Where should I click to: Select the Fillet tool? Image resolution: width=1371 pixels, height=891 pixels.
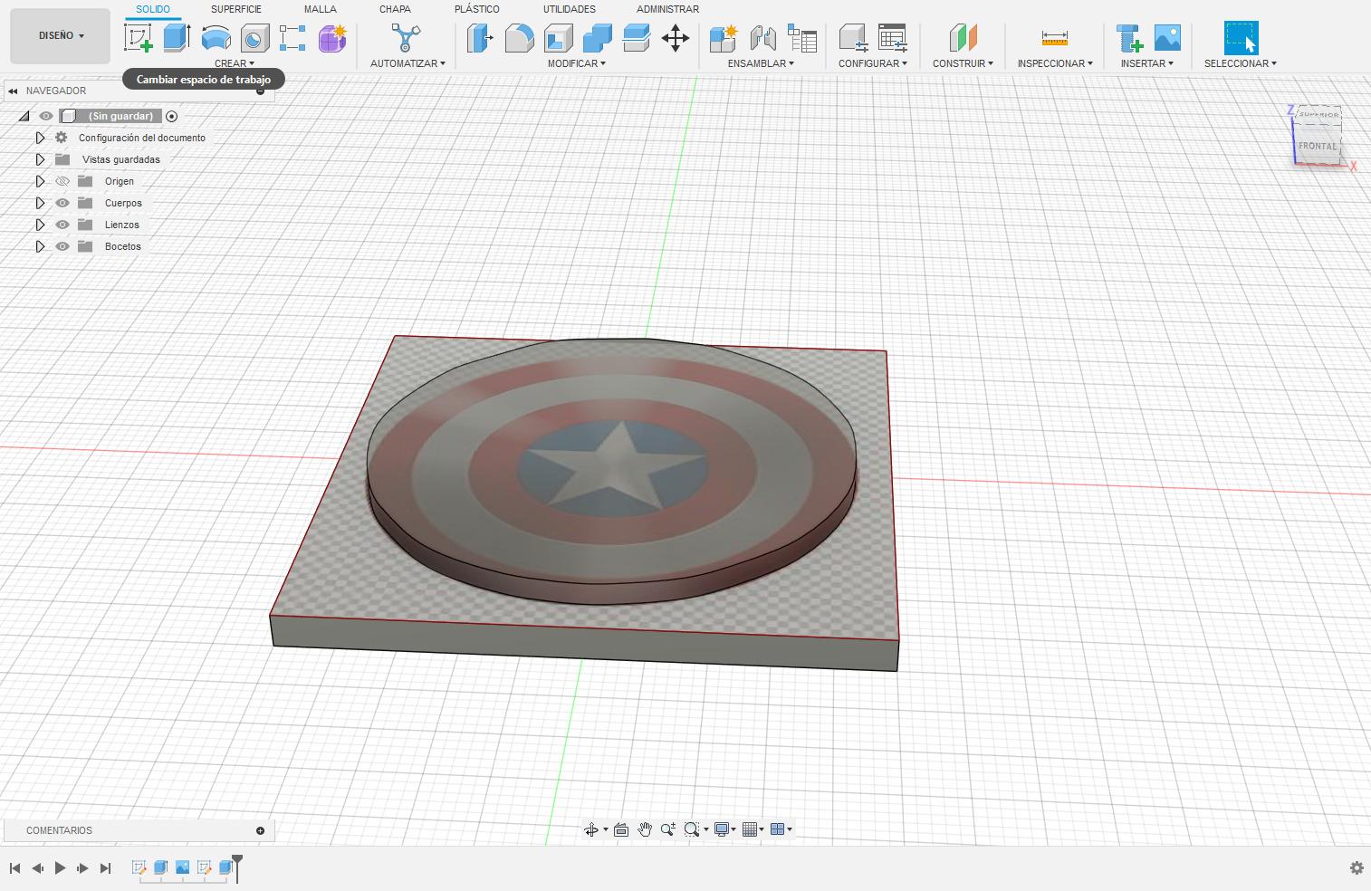click(519, 38)
